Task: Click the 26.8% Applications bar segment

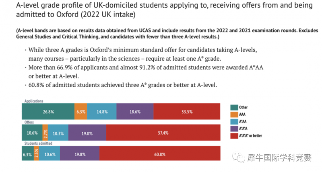Action: coord(48,112)
